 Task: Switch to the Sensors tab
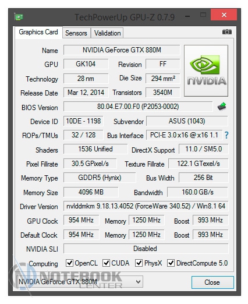coord(76,33)
